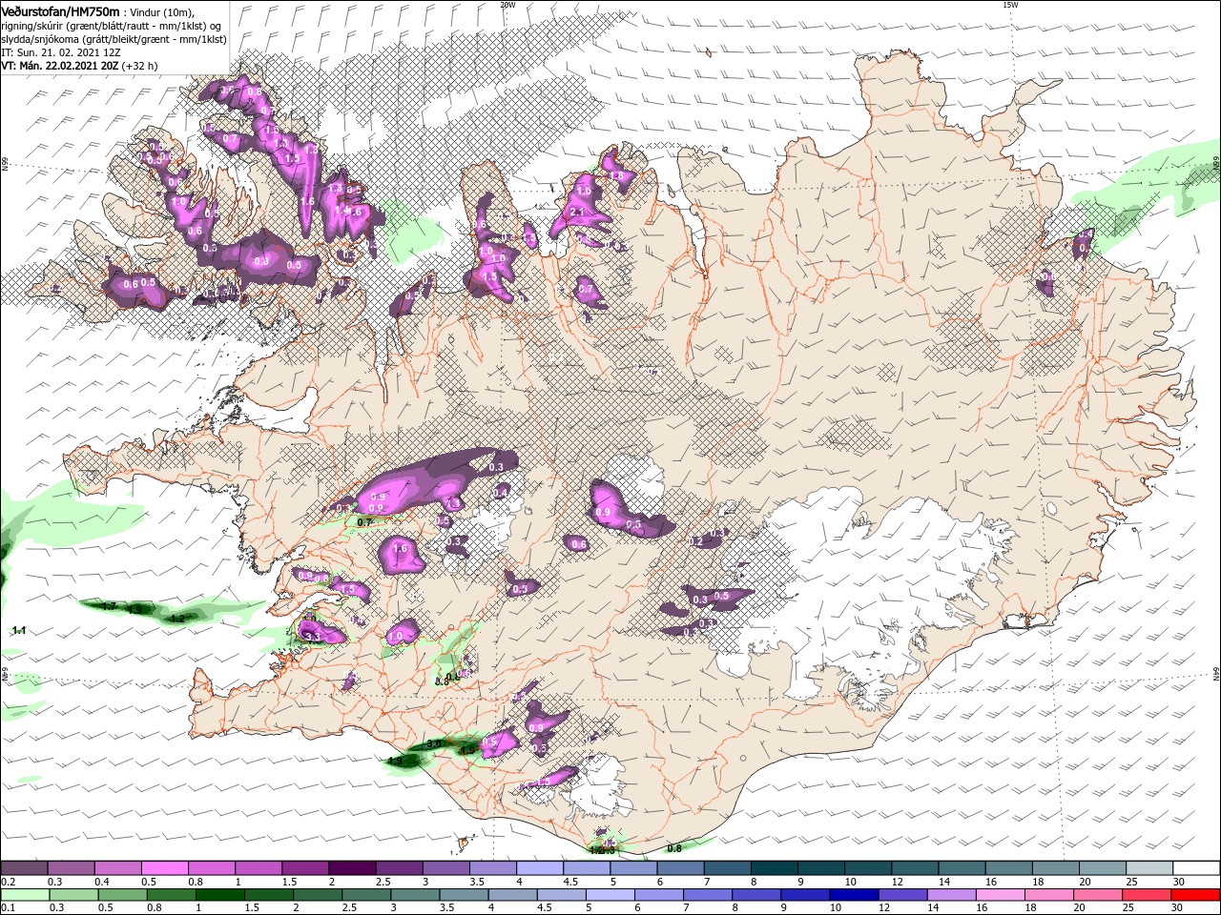1221x915 pixels.
Task: Click the 3.0 rain value on south coast
Action: (433, 742)
